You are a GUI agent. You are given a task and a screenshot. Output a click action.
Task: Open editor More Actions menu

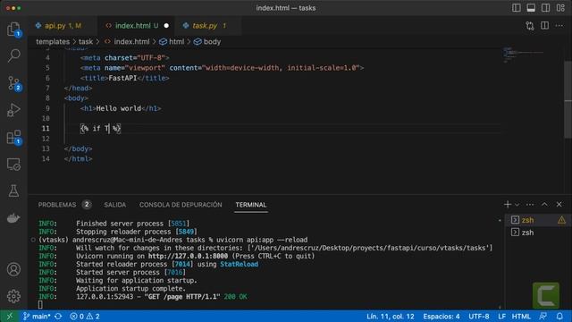tap(559, 26)
